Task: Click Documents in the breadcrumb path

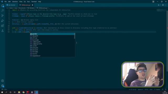Action: [22, 8]
